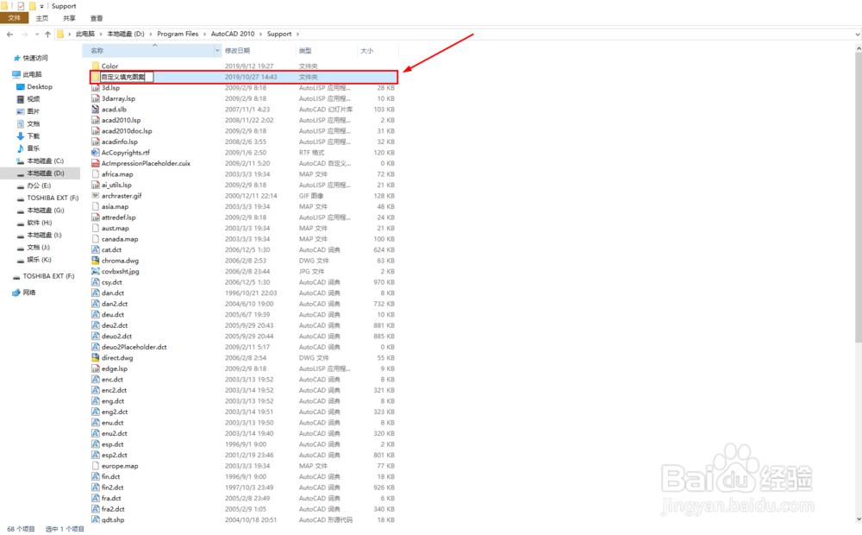Image resolution: width=862 pixels, height=535 pixels.
Task: Select 此电脑 in navigation pane
Action: tap(32, 74)
